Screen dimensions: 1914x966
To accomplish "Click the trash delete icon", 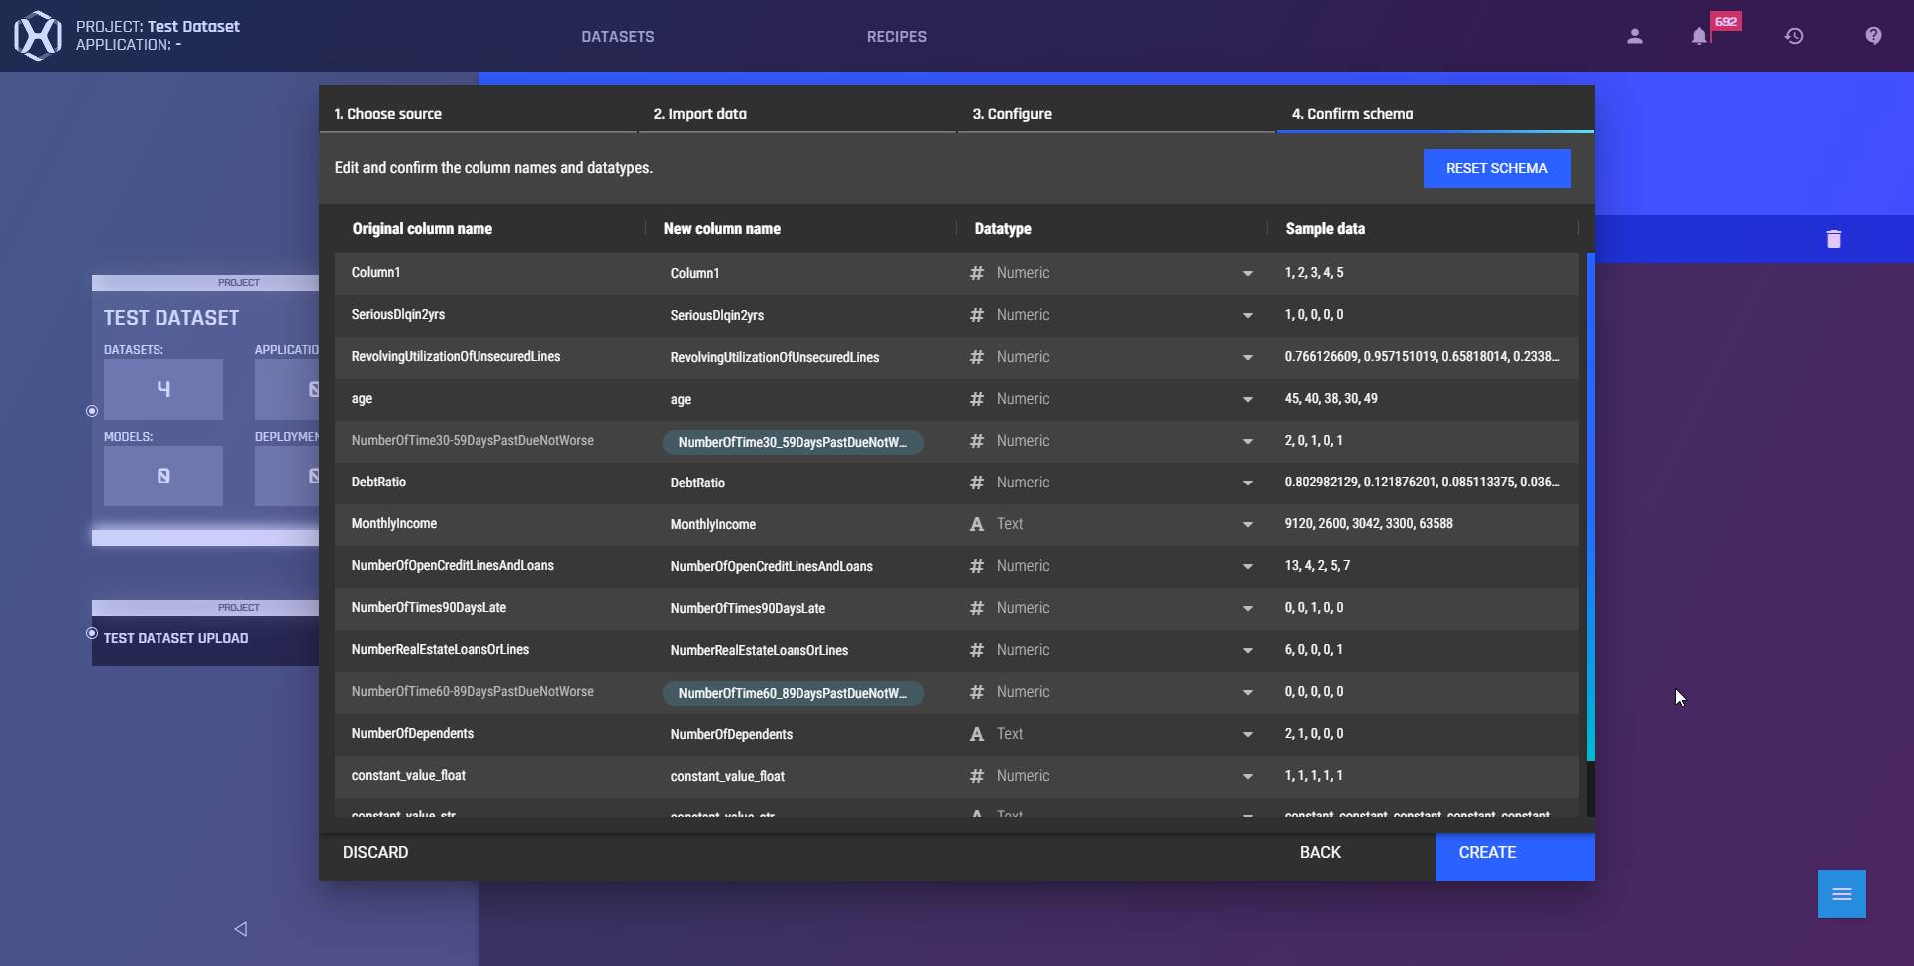I will [x=1834, y=239].
